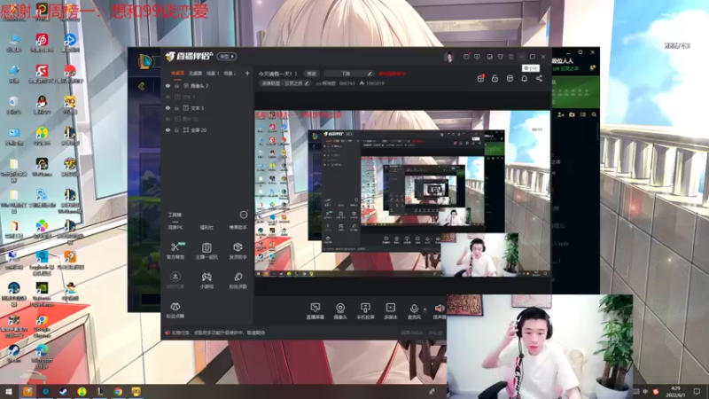The image size is (709, 399).
Task: Open 粉丝点舞 dance request tool
Action: pos(175,309)
